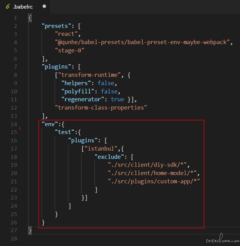240x246 pixels.
Task: Click the "./src/client/diy-sdk/*" path
Action: click(x=147, y=165)
